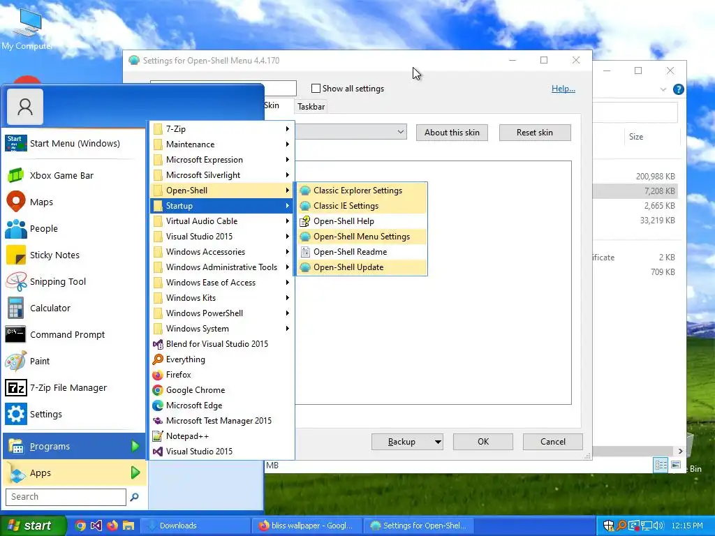Click the start menu Search field
Viewport: 715px width, 536px height.
[66, 497]
